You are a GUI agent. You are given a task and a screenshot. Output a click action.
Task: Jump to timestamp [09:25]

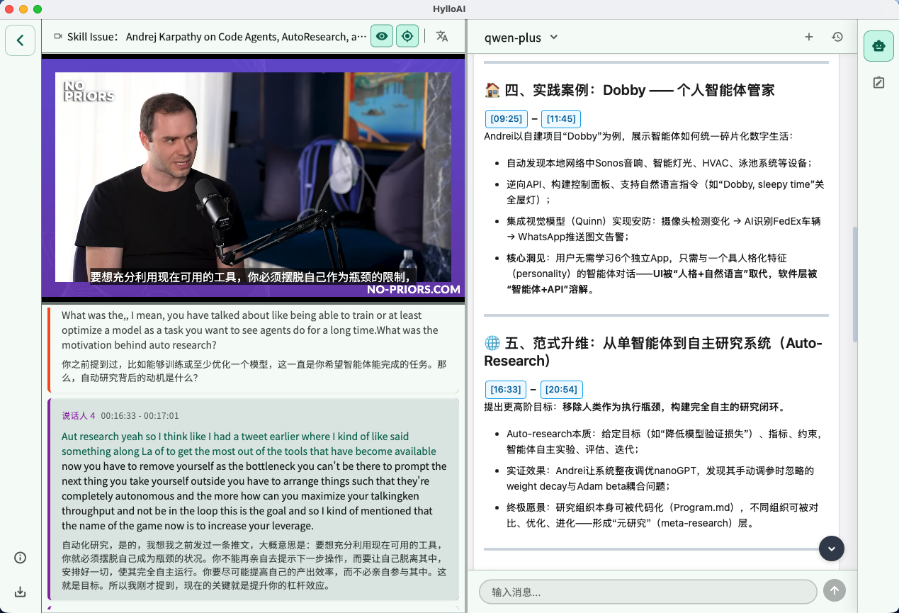pyautogui.click(x=507, y=119)
